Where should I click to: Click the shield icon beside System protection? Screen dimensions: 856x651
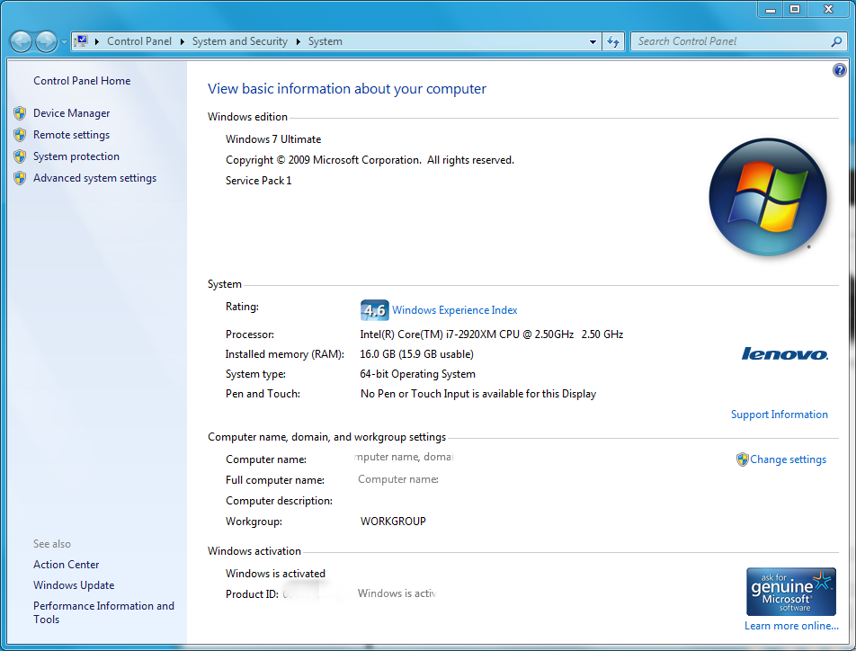(20, 156)
